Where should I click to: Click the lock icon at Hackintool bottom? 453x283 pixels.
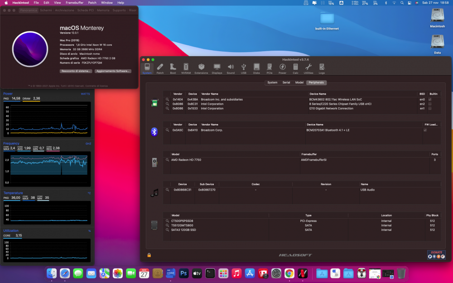click(x=149, y=255)
